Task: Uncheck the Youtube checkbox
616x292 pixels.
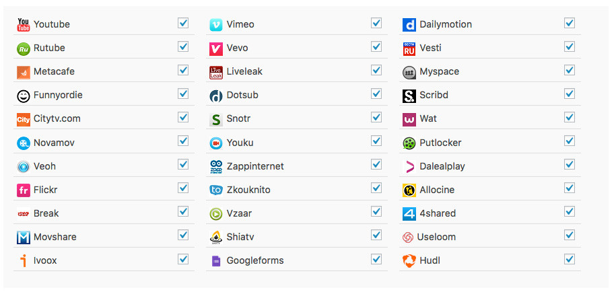Action: pos(183,23)
